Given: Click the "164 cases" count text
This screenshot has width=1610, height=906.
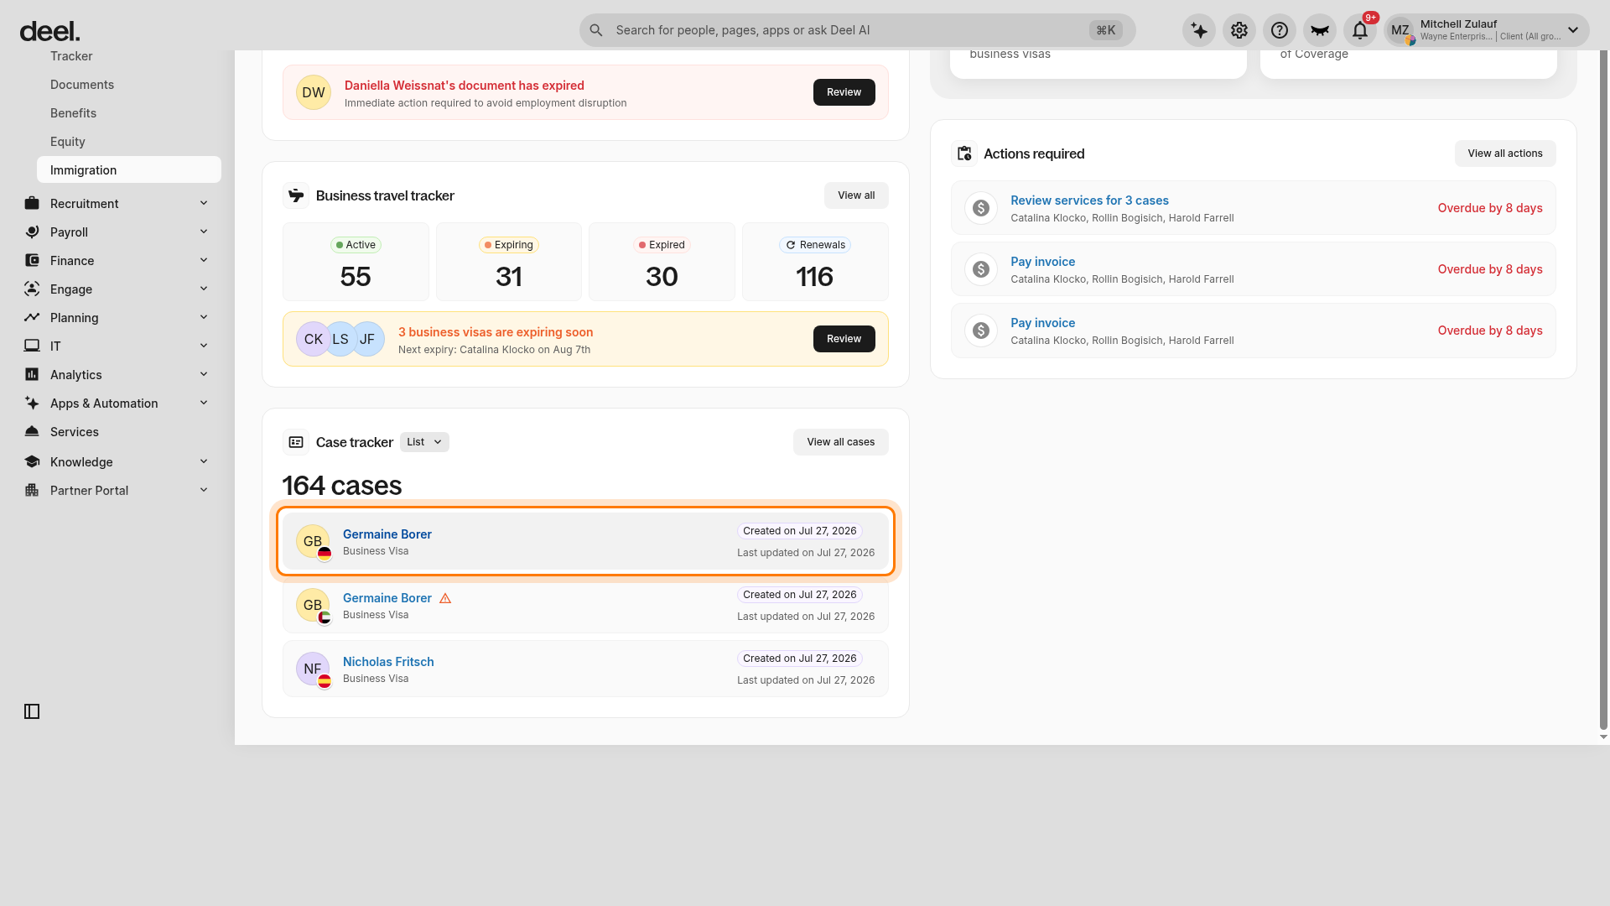Looking at the screenshot, I should (x=342, y=486).
